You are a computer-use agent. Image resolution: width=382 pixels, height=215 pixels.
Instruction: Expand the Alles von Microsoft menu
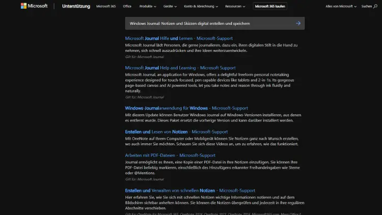click(x=341, y=6)
